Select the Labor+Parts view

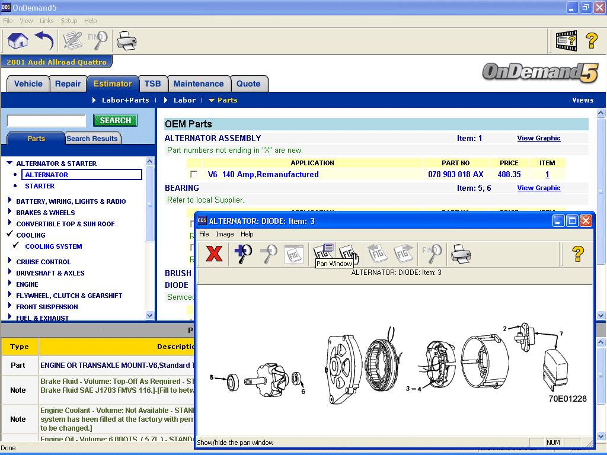tap(126, 100)
